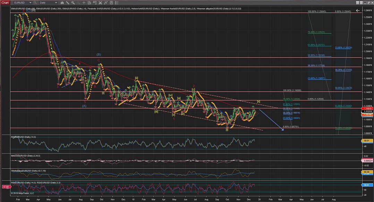Image resolution: width=374 pixels, height=202 pixels.
Task: Click the RSI 59.01 orange price marker
Action: tap(367, 140)
